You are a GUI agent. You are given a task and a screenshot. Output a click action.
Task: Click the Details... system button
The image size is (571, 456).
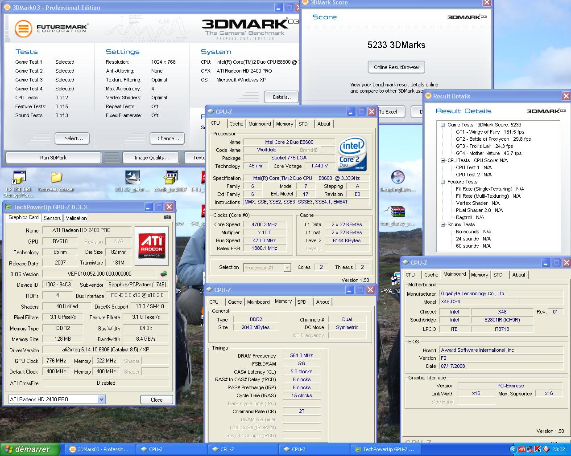[x=282, y=97]
